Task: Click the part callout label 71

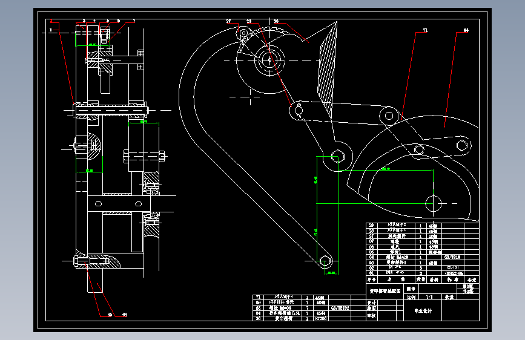Action: coord(425,30)
